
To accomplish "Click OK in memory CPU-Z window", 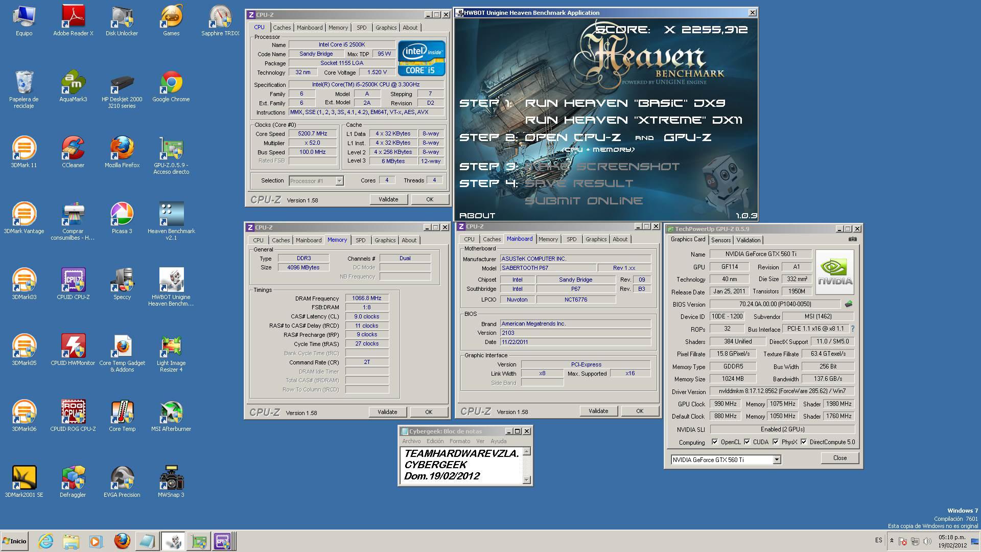I will [429, 412].
